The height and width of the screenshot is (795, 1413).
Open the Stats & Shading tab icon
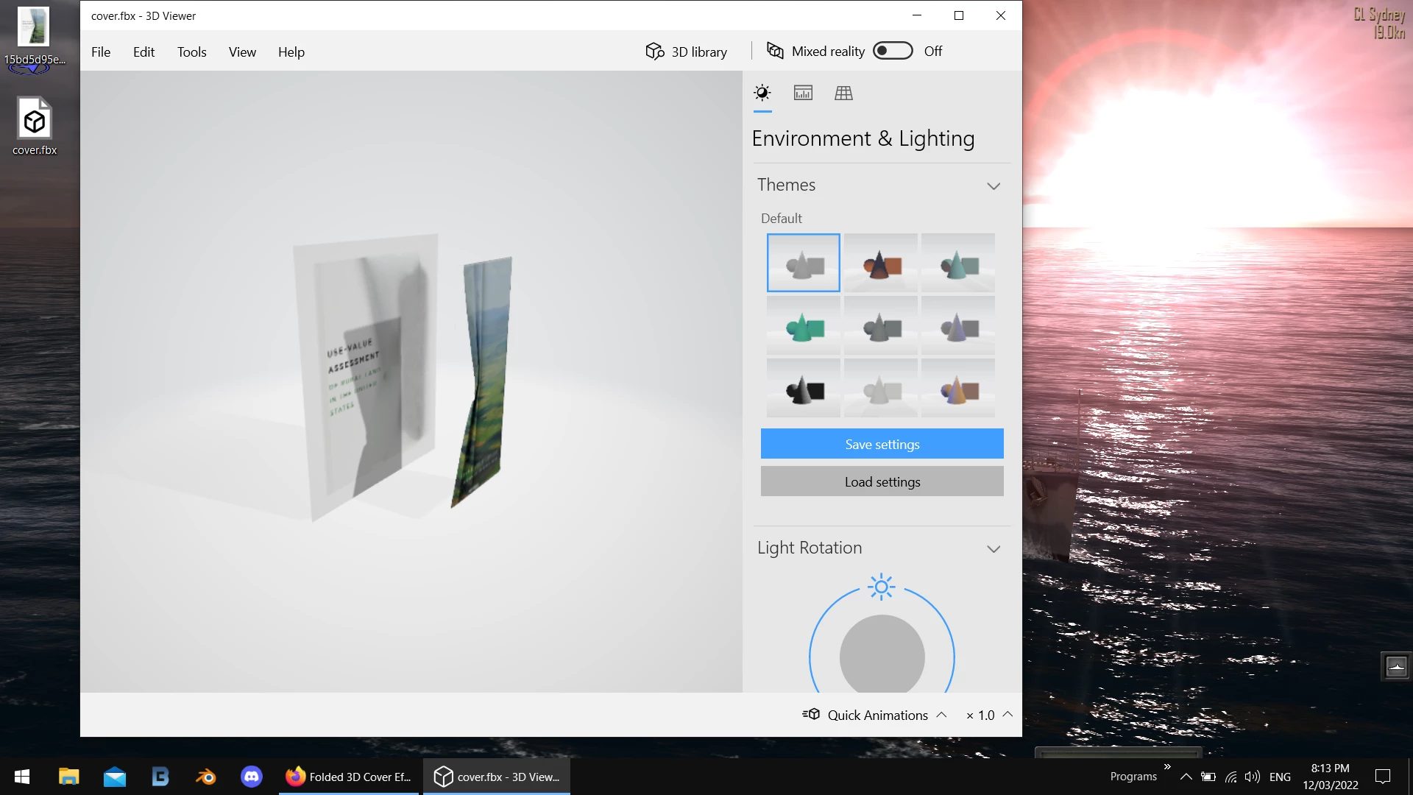(x=803, y=93)
